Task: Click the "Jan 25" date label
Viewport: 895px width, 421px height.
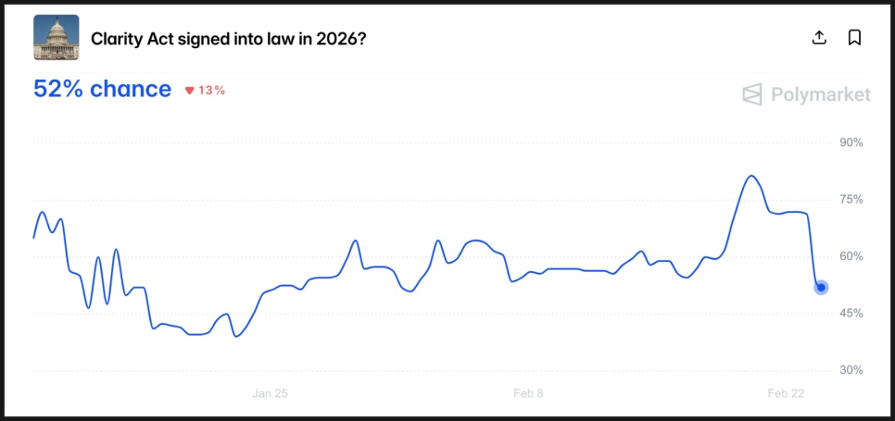Action: 270,393
